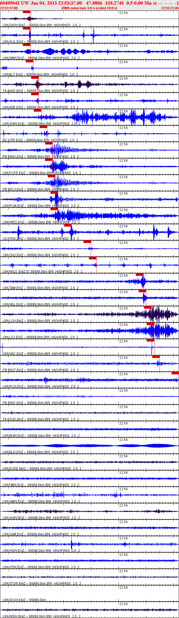Click the 'PB B941 EHZ' trace label

(x=13, y=403)
